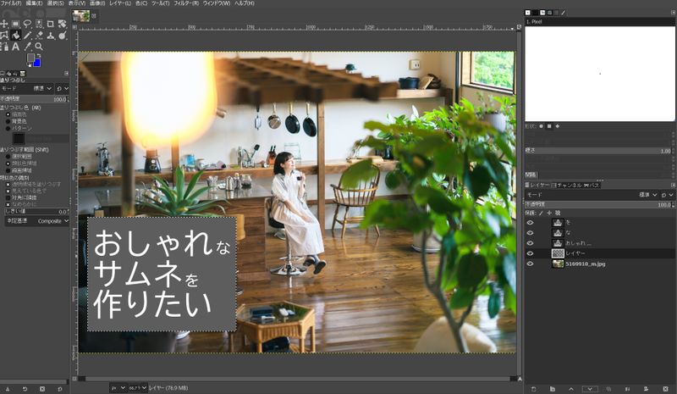Select the Text tool

pyautogui.click(x=16, y=47)
